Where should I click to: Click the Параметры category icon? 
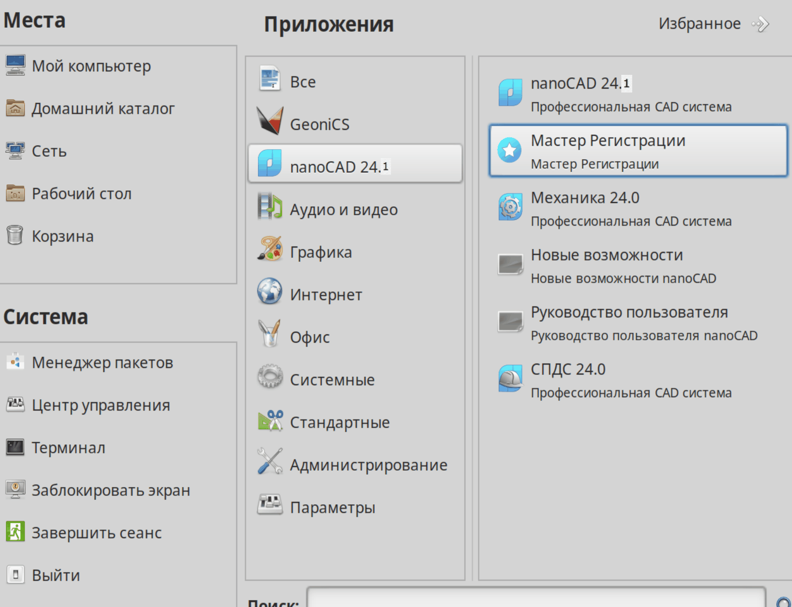(x=270, y=504)
